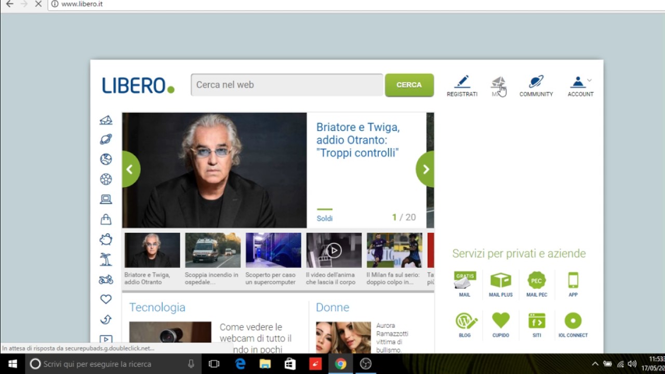Open the Aurora Ramazzotti photo thumbnail
Image resolution: width=665 pixels, height=374 pixels.
tap(343, 338)
